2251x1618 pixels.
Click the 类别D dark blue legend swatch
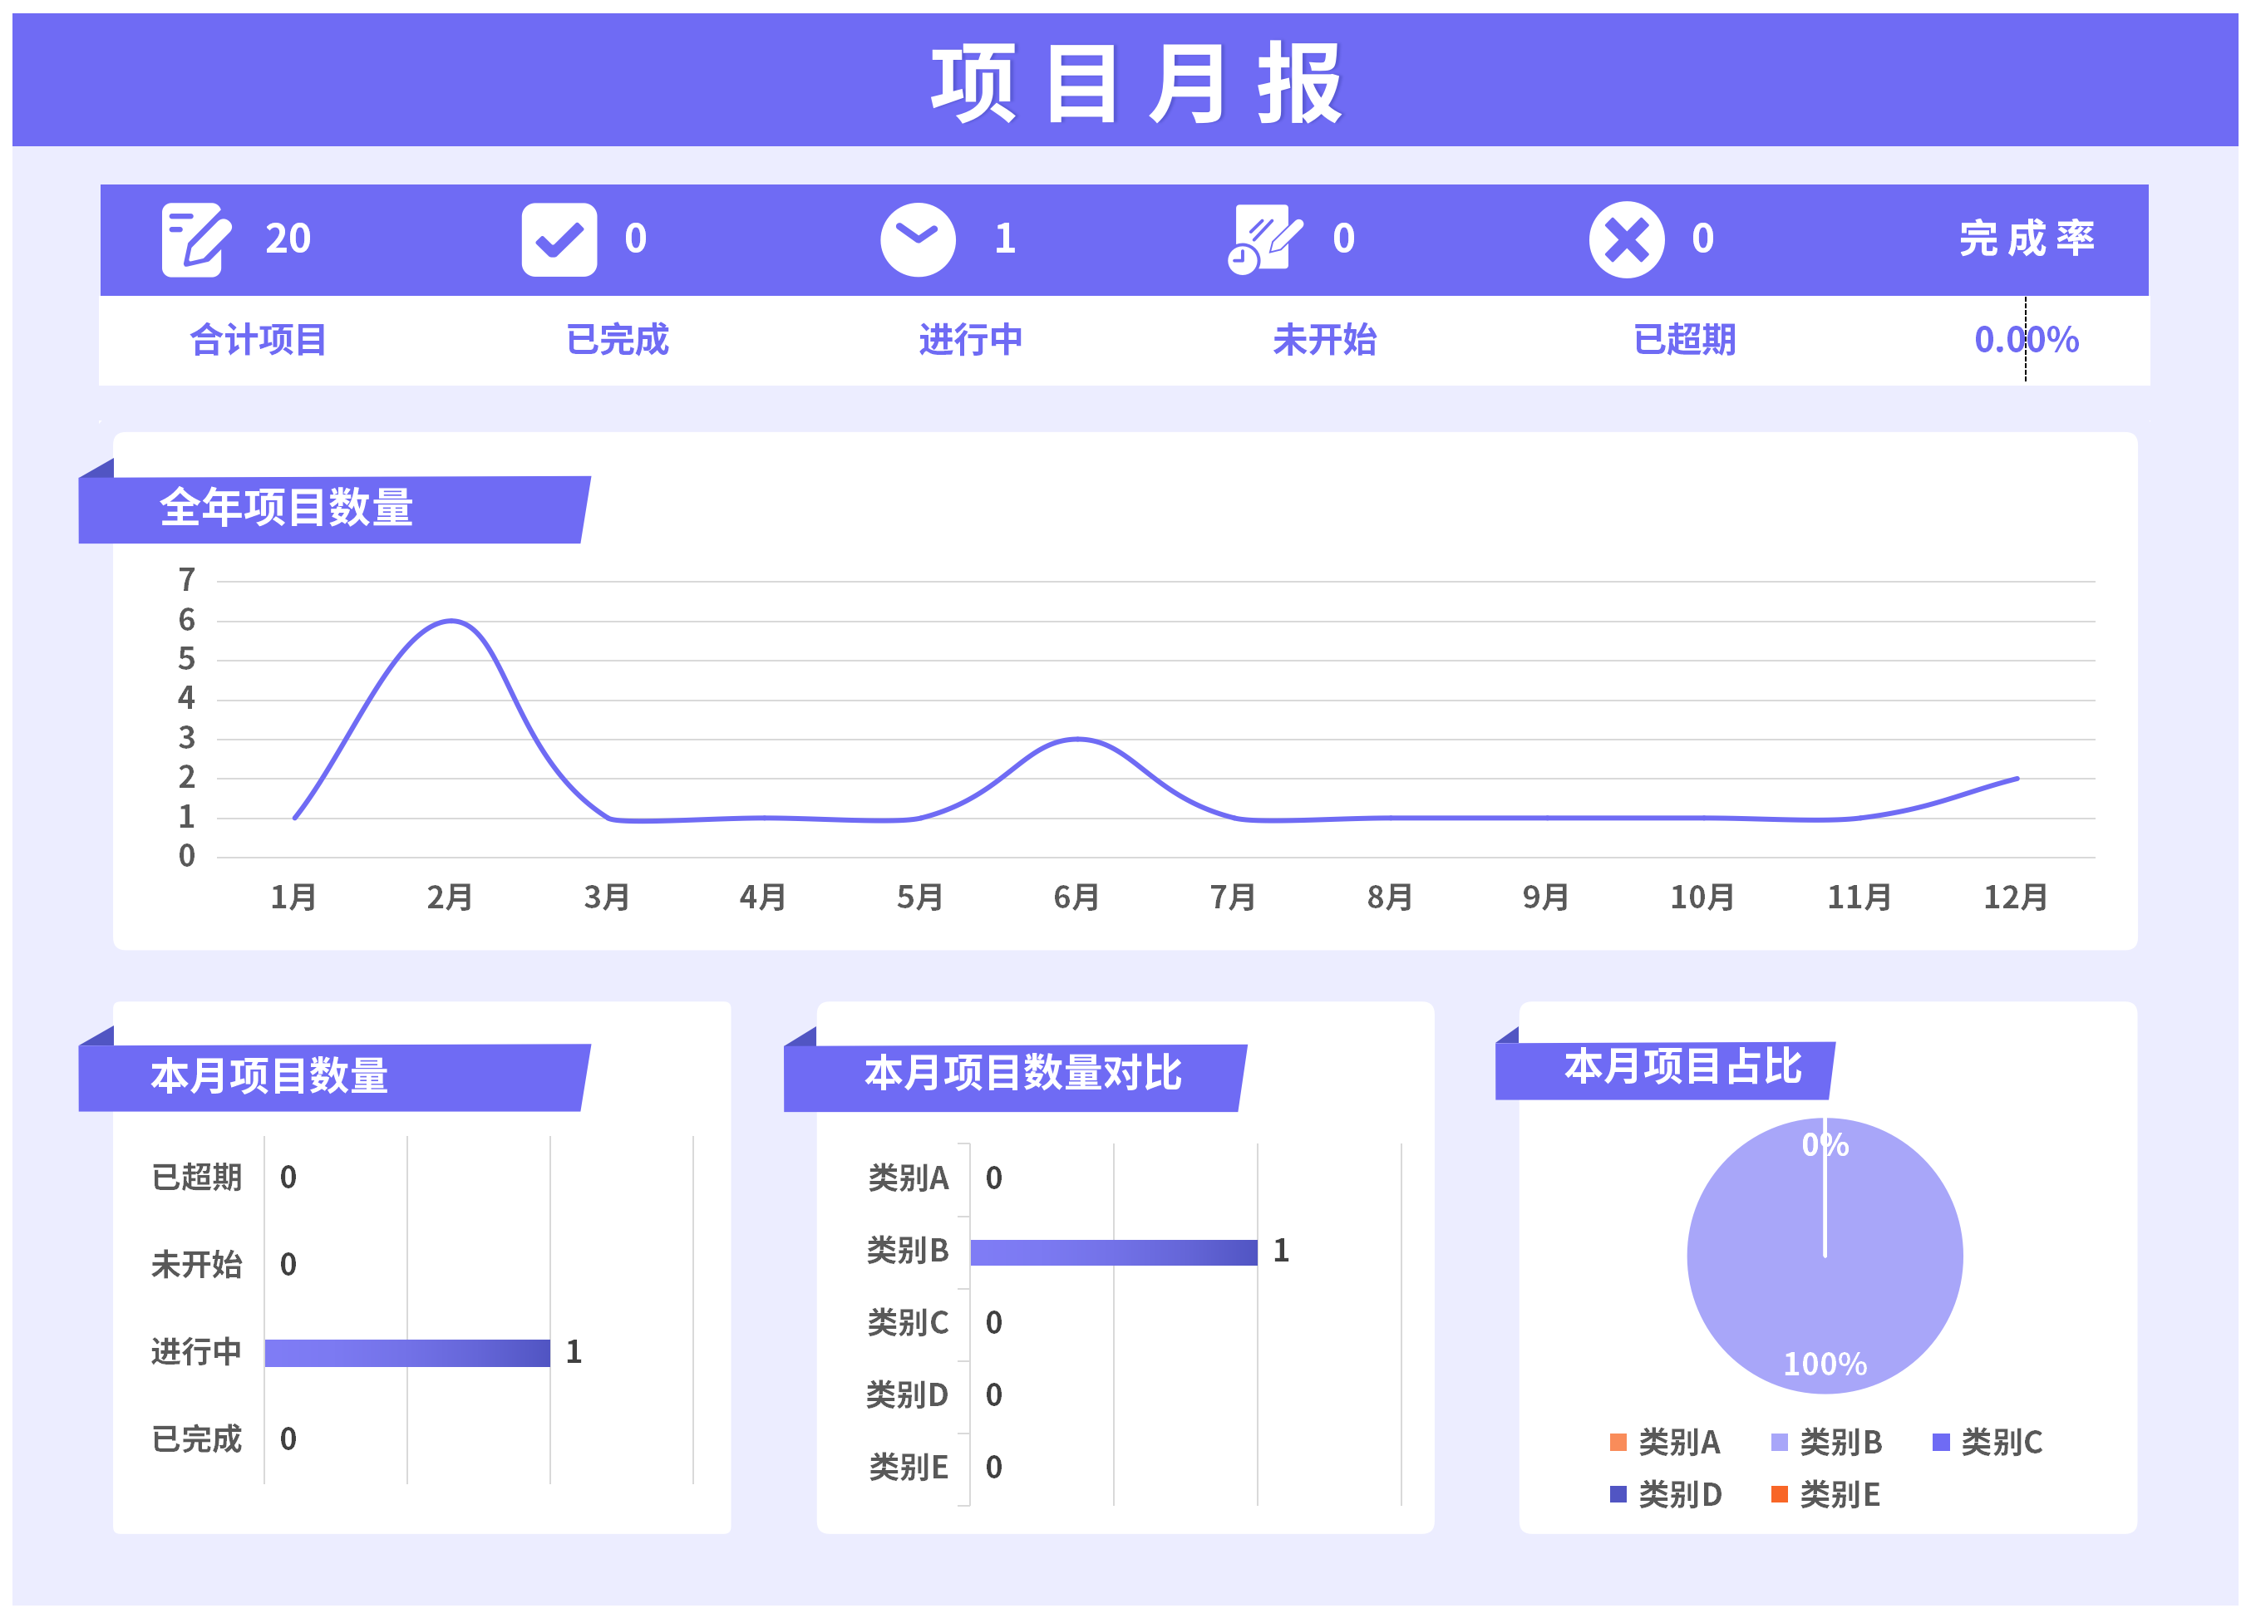point(1618,1494)
